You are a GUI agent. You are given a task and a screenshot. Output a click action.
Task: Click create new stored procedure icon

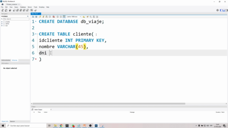pyautogui.click(x=24, y=10)
